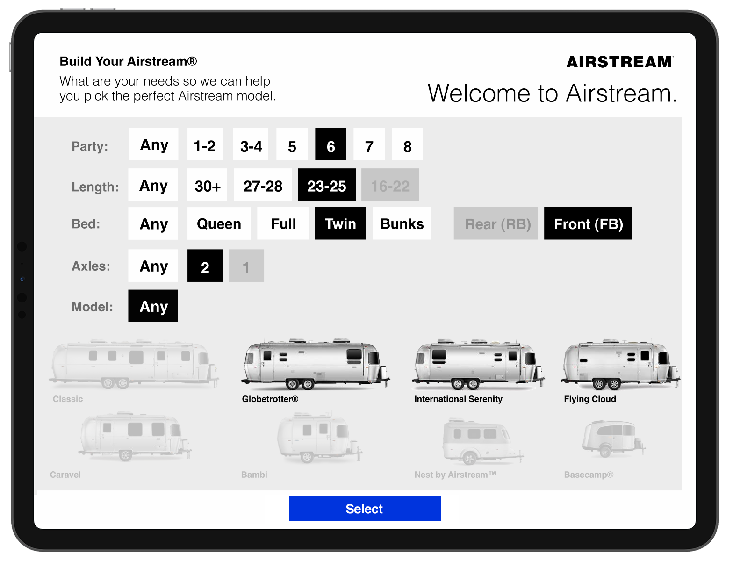
Task: Select Any length option
Action: pos(153,185)
